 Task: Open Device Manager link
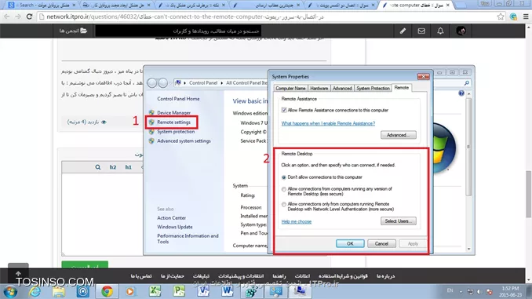click(173, 113)
